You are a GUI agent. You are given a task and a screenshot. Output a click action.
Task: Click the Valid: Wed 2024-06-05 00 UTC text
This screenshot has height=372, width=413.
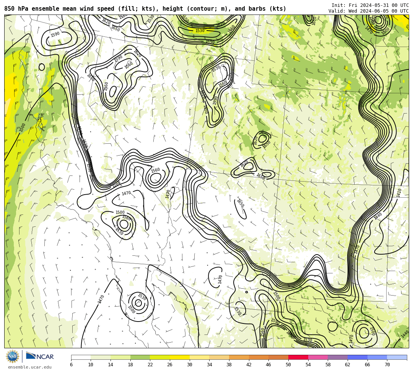[369, 11]
